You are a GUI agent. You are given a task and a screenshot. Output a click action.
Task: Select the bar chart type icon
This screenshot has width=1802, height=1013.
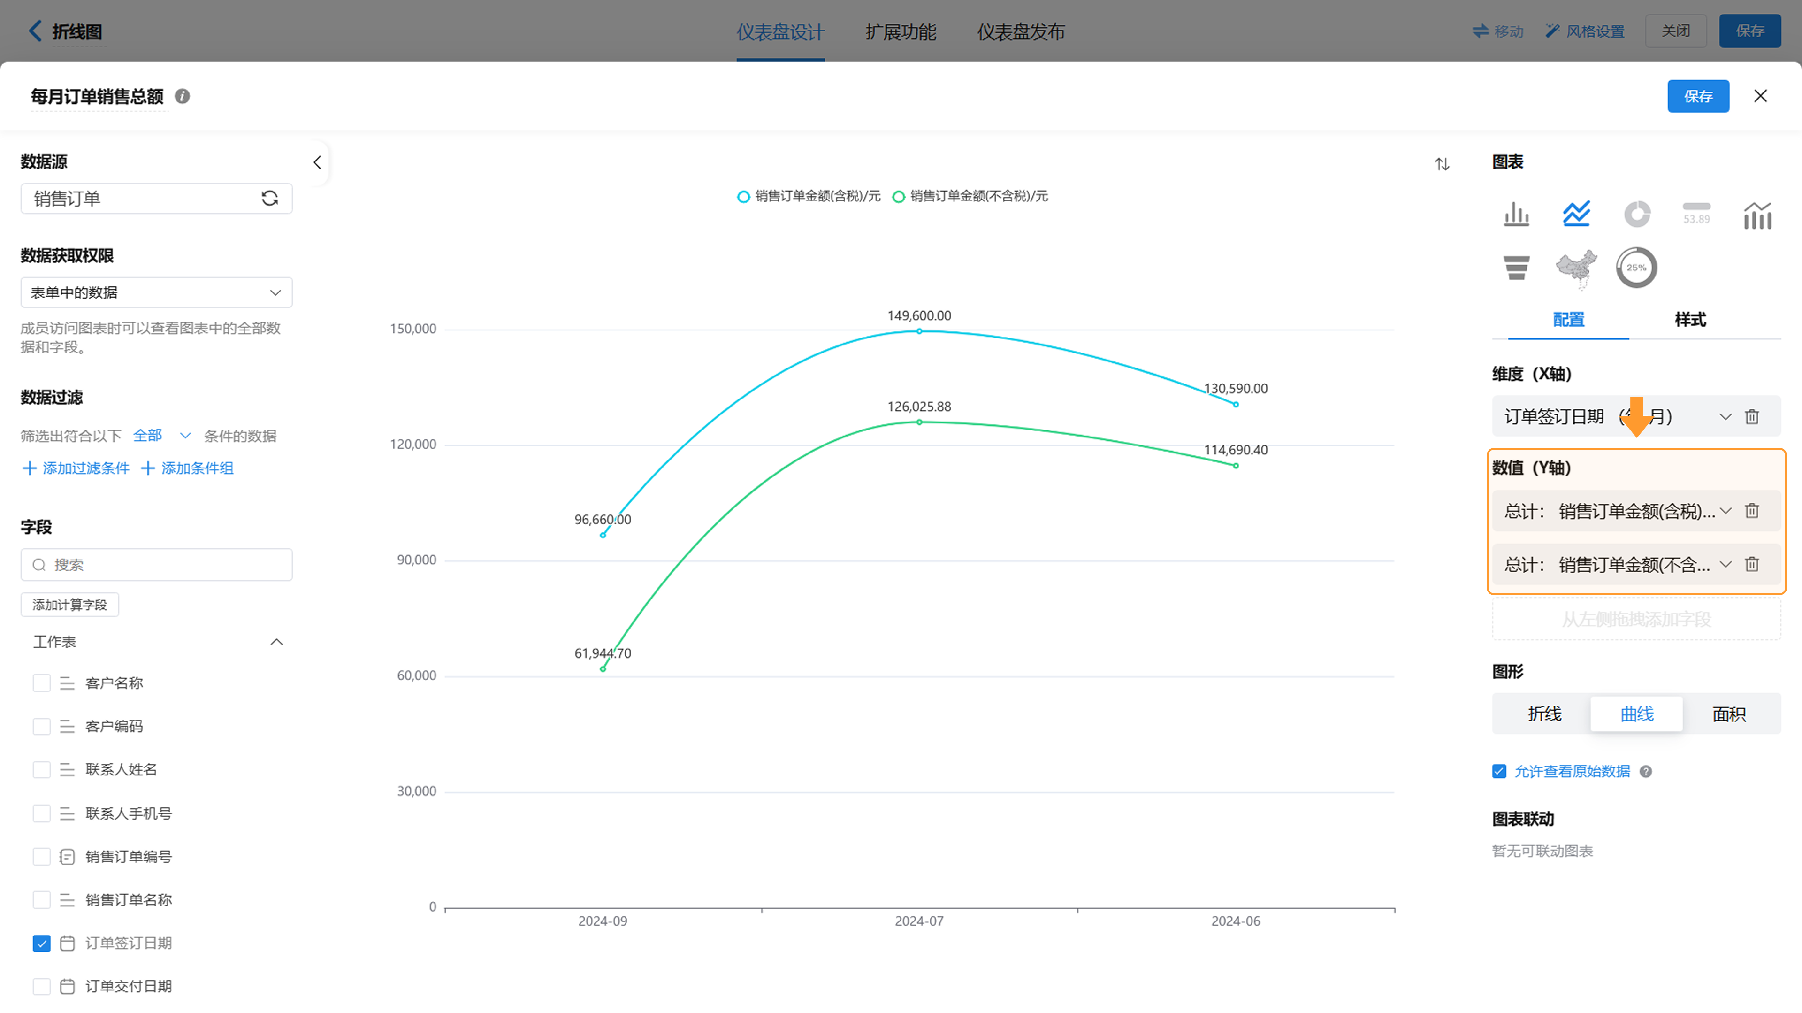click(1516, 214)
